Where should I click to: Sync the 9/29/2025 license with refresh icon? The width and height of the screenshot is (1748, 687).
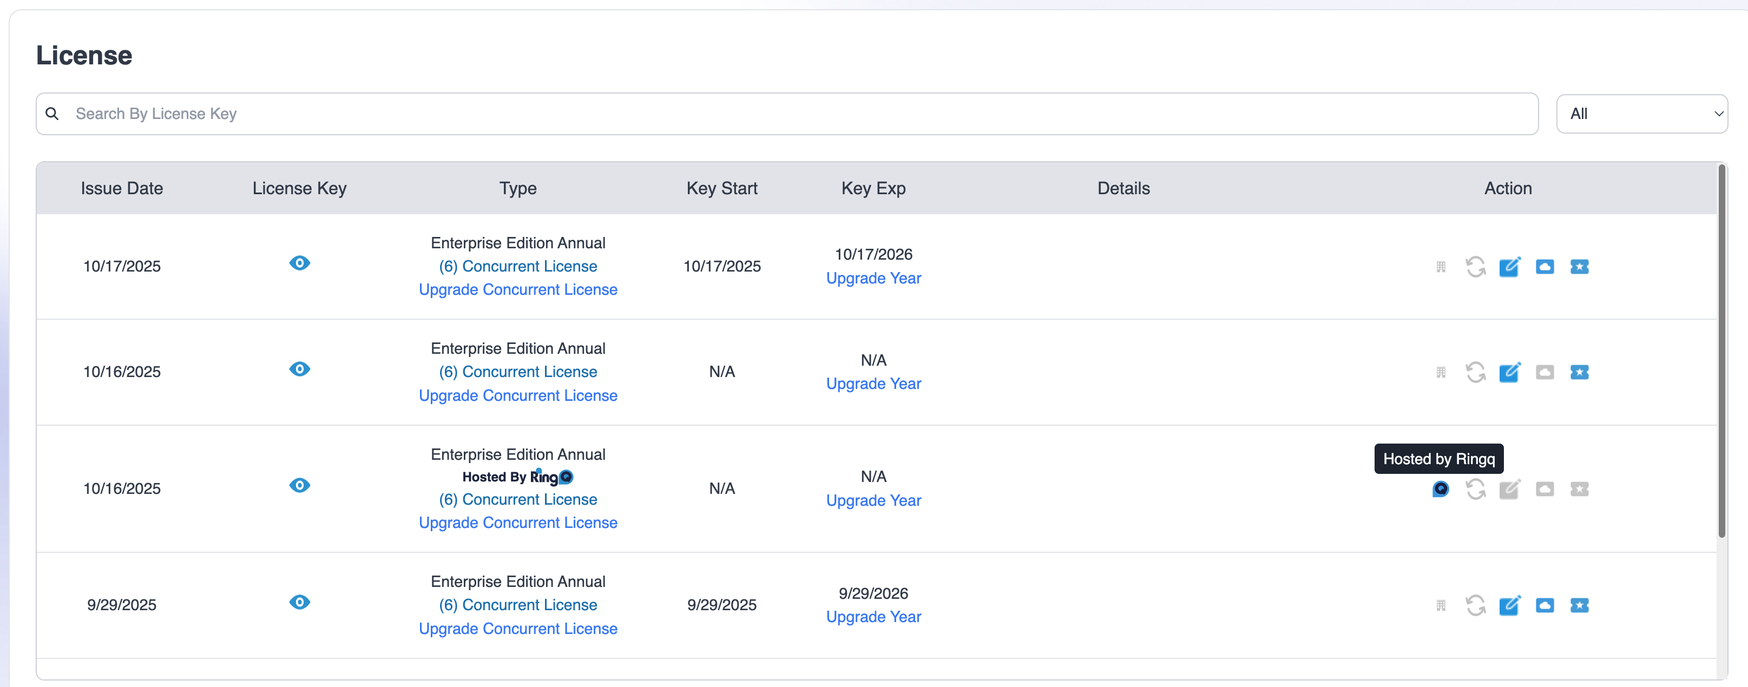click(1476, 605)
